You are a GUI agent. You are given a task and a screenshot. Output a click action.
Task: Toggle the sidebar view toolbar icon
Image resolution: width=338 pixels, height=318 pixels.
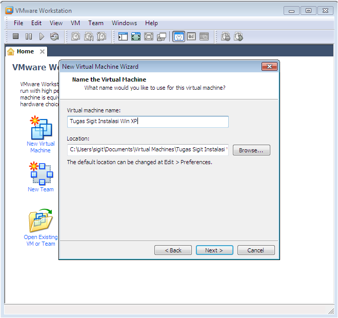pos(123,36)
